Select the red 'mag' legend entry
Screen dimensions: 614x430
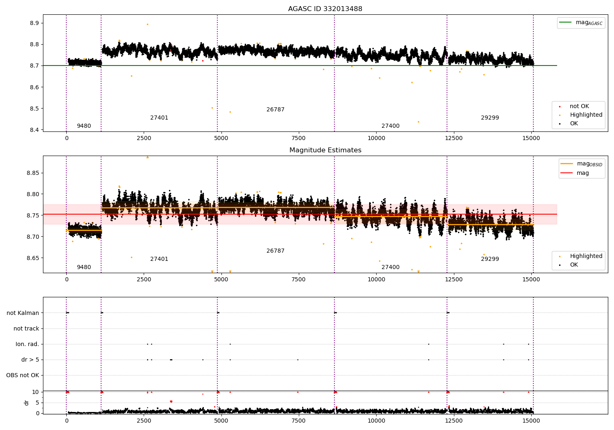point(575,173)
